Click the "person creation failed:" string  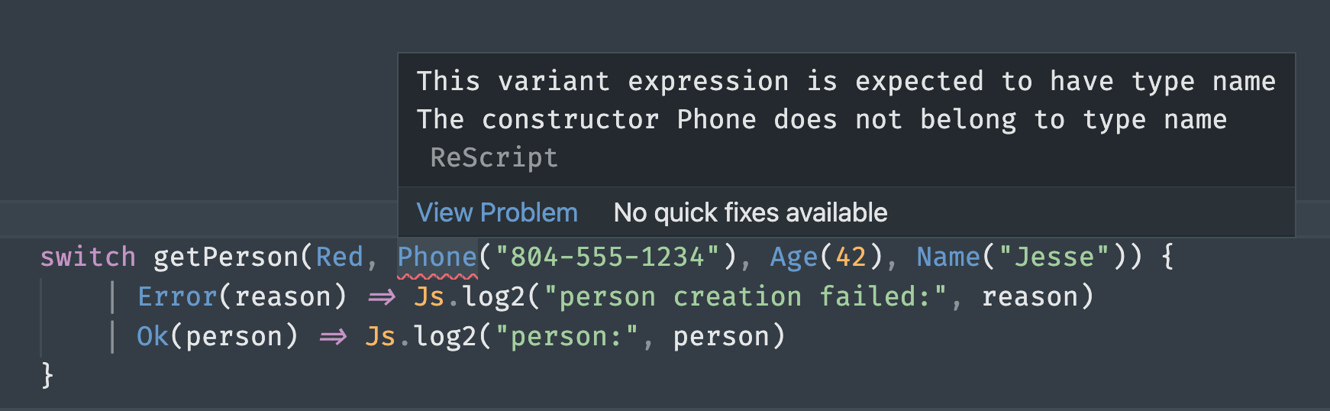[753, 296]
